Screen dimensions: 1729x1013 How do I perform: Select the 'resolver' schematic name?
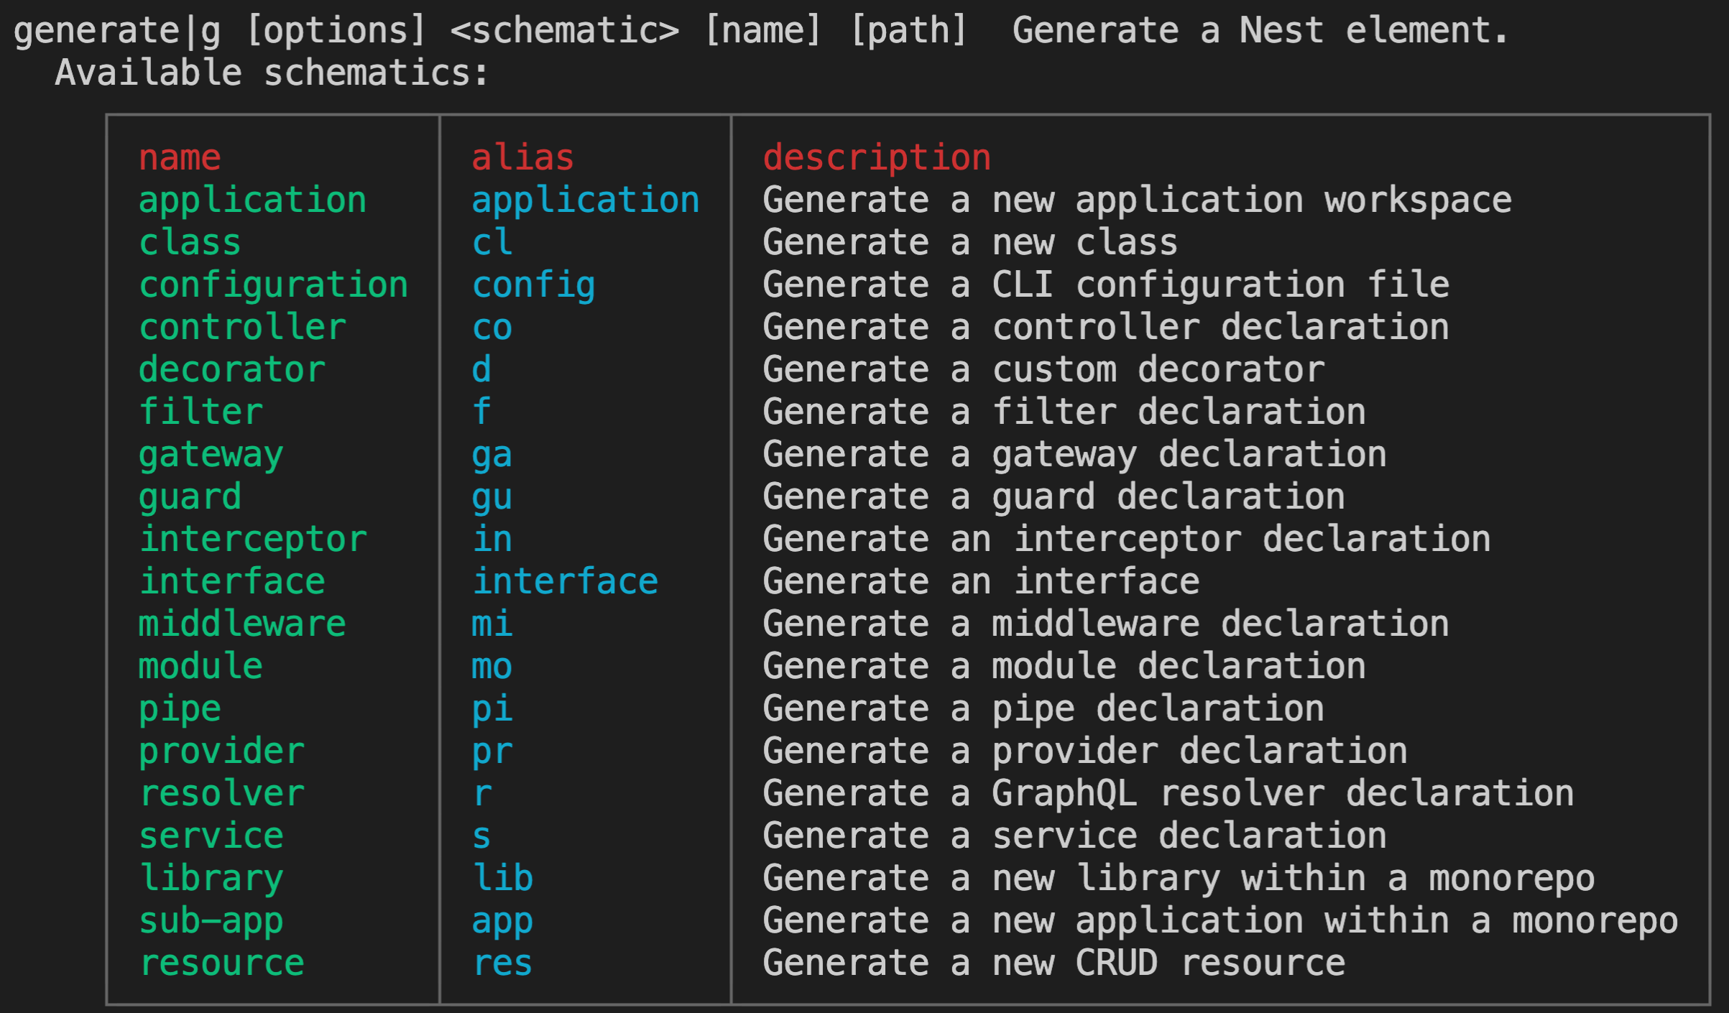pos(221,793)
